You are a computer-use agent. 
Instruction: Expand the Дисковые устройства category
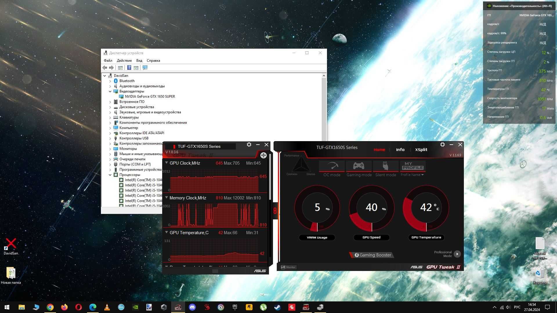click(x=110, y=107)
